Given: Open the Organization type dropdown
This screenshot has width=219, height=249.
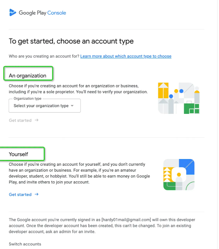Looking at the screenshot, I should [45, 106].
